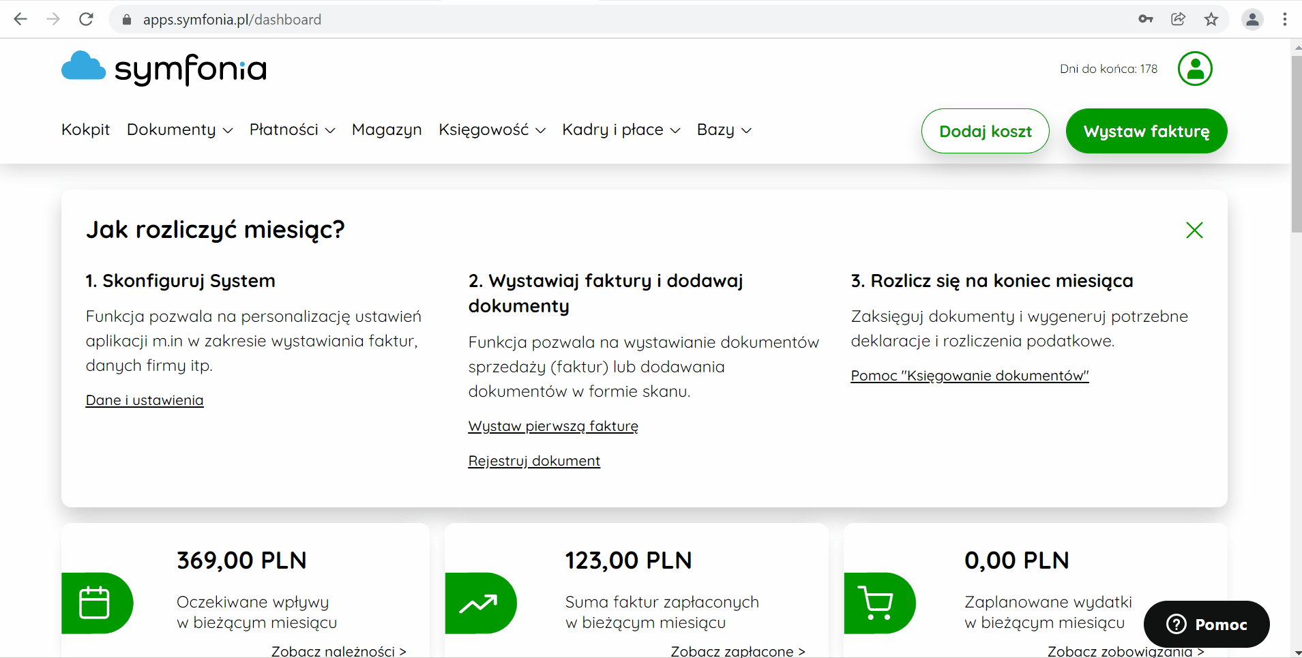The height and width of the screenshot is (658, 1302).
Task: Open saved passwords key icon
Action: (1146, 19)
